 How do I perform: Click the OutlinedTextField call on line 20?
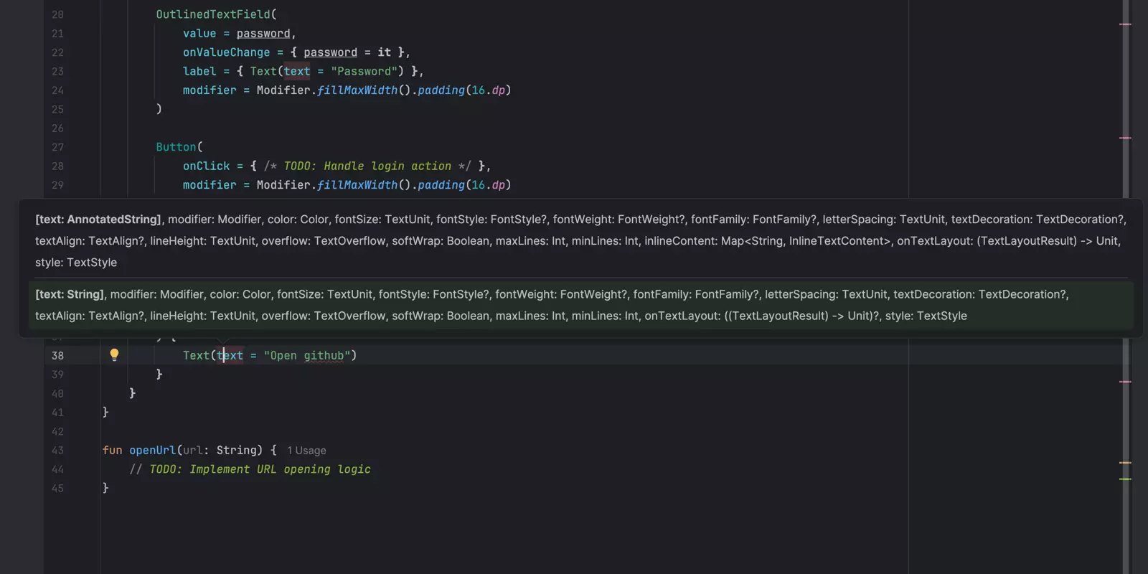tap(213, 14)
